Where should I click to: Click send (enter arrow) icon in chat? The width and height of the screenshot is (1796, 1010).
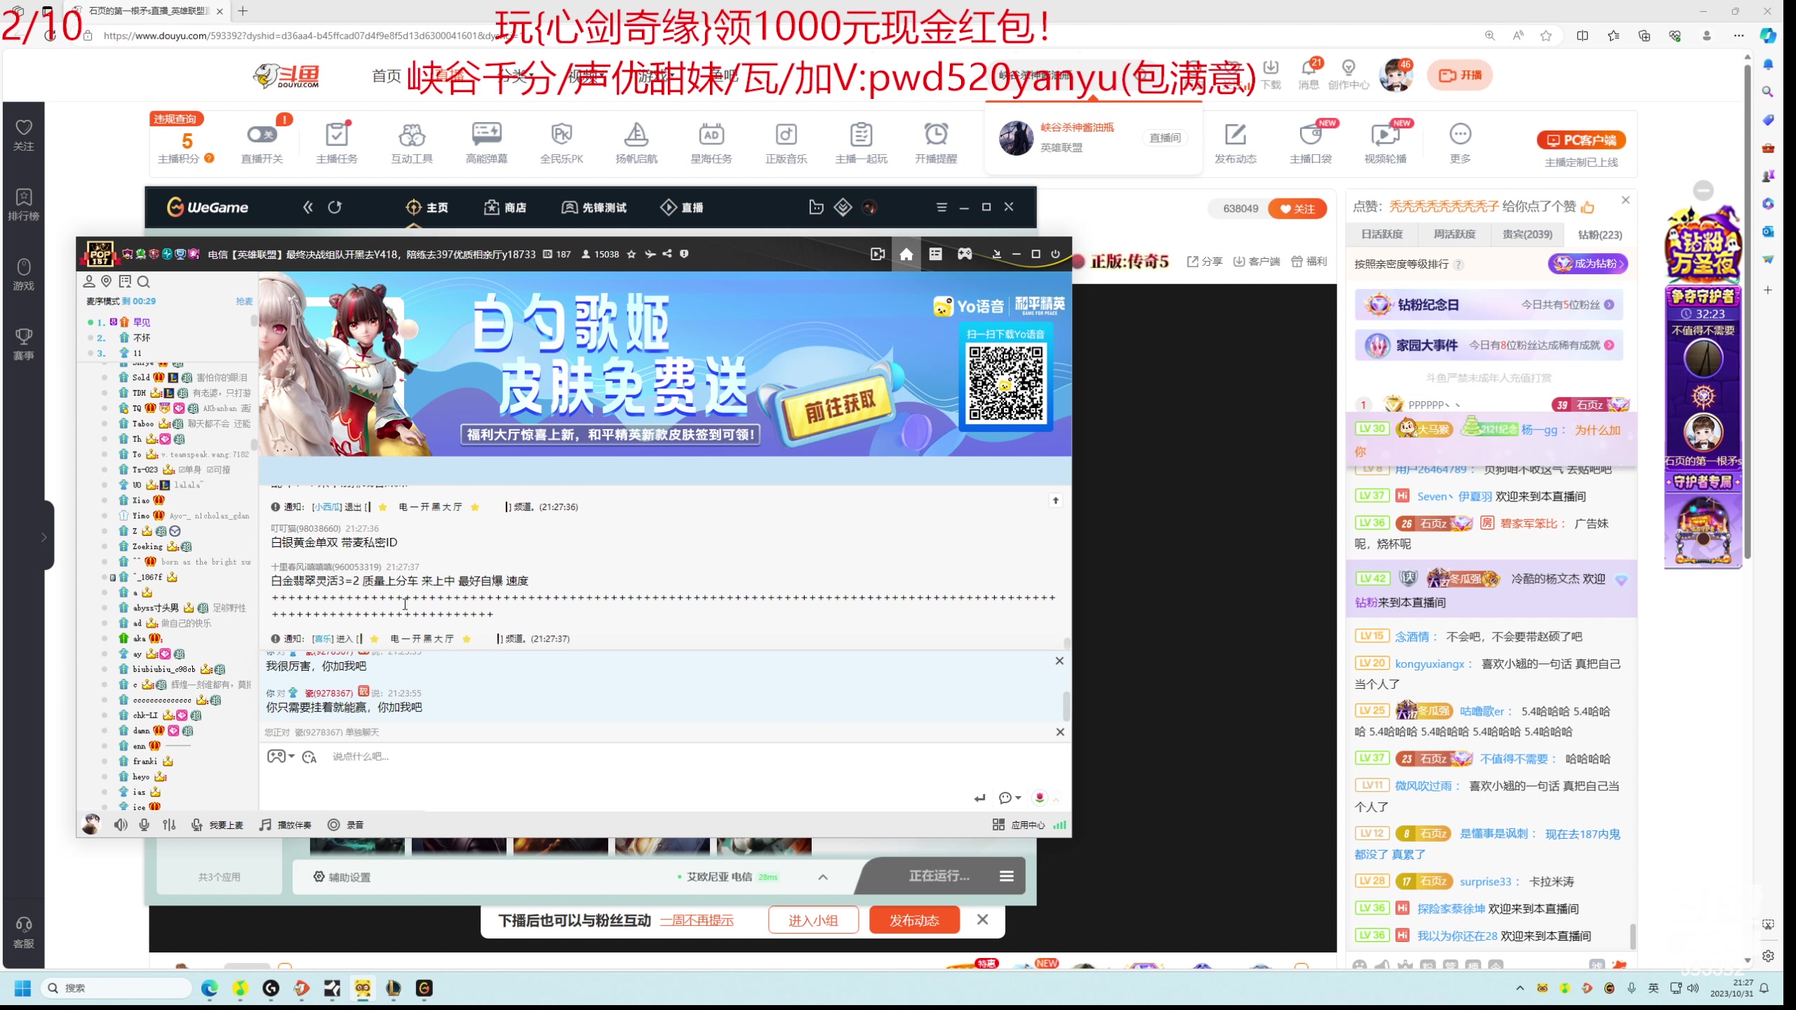[980, 798]
